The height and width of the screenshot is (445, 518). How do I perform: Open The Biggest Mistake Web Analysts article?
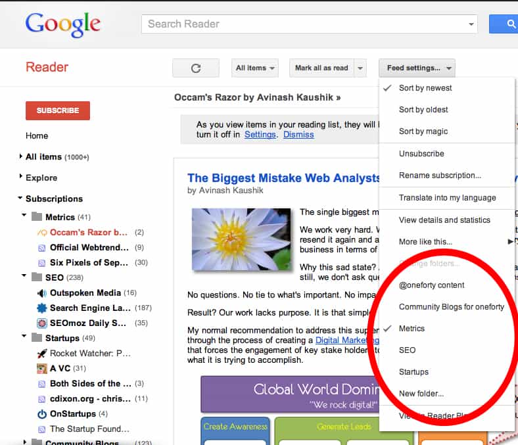click(284, 178)
